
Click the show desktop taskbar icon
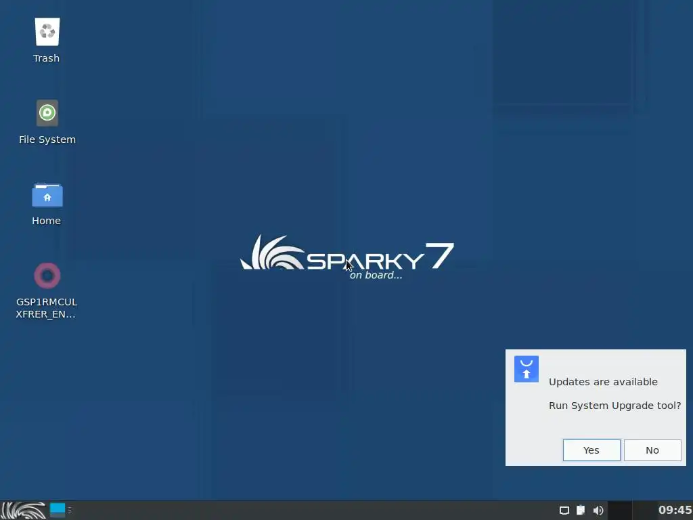[58, 510]
